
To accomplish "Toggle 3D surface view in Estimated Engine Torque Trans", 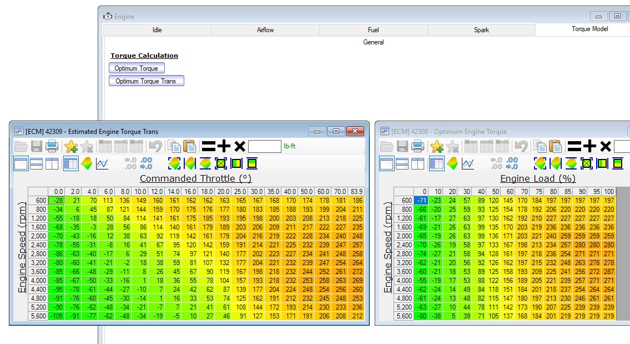I will coord(87,163).
